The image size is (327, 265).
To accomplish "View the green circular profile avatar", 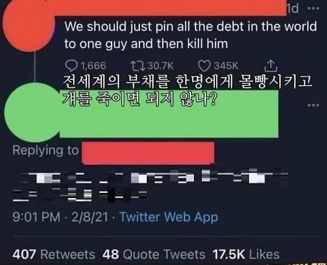I will click(33, 112).
